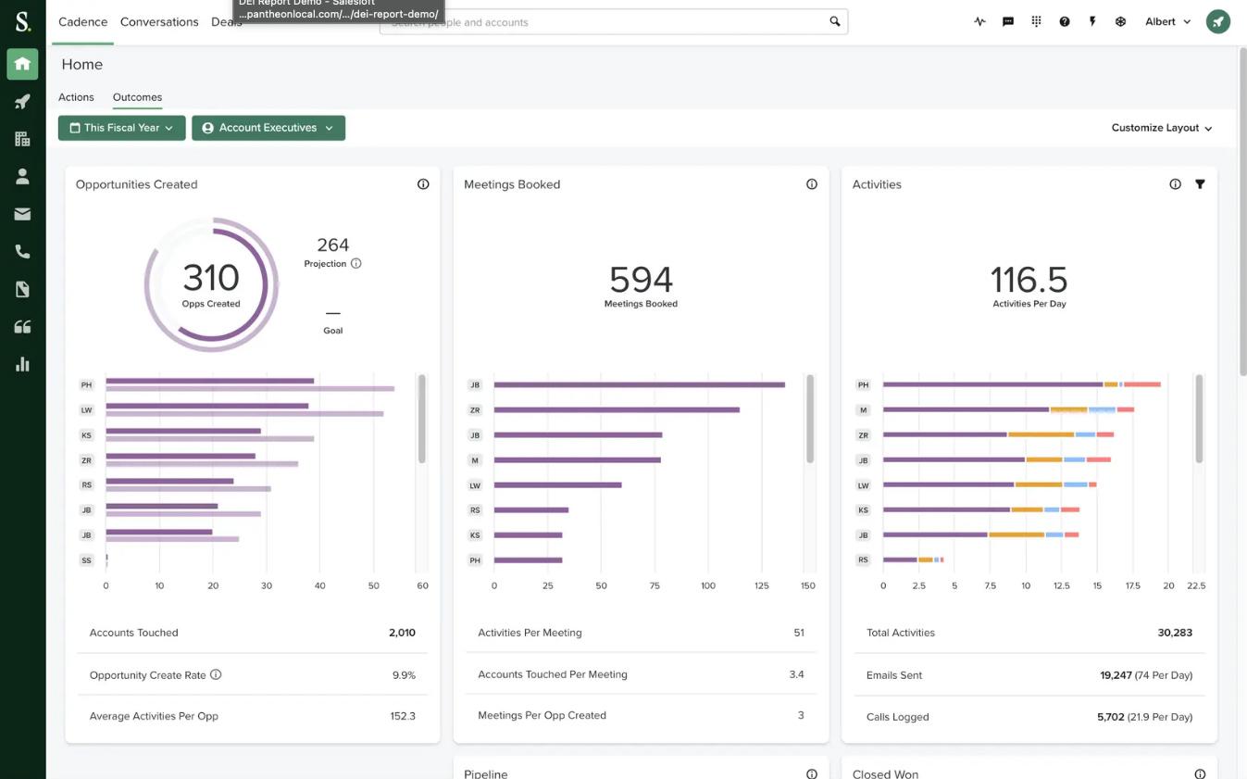
Task: Open the chat bubble icon in header
Action: (x=1008, y=21)
